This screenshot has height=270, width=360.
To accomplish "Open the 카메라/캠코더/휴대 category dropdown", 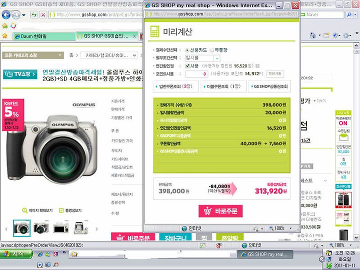I will [109, 55].
